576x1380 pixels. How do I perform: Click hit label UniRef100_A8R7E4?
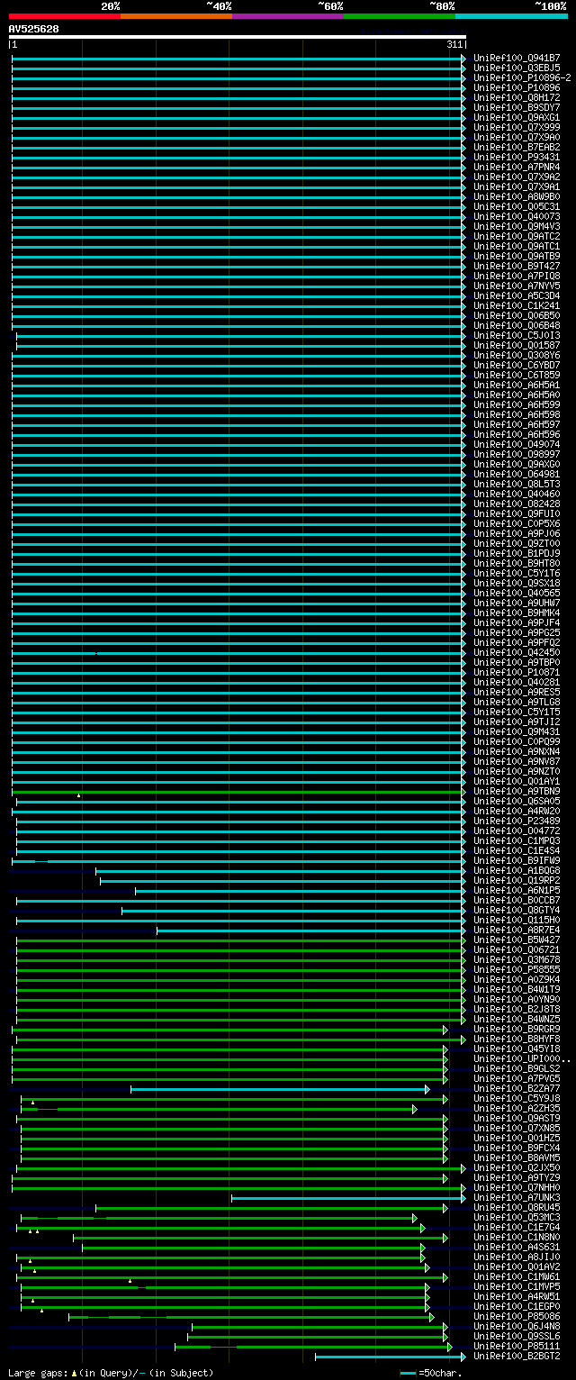click(x=517, y=930)
